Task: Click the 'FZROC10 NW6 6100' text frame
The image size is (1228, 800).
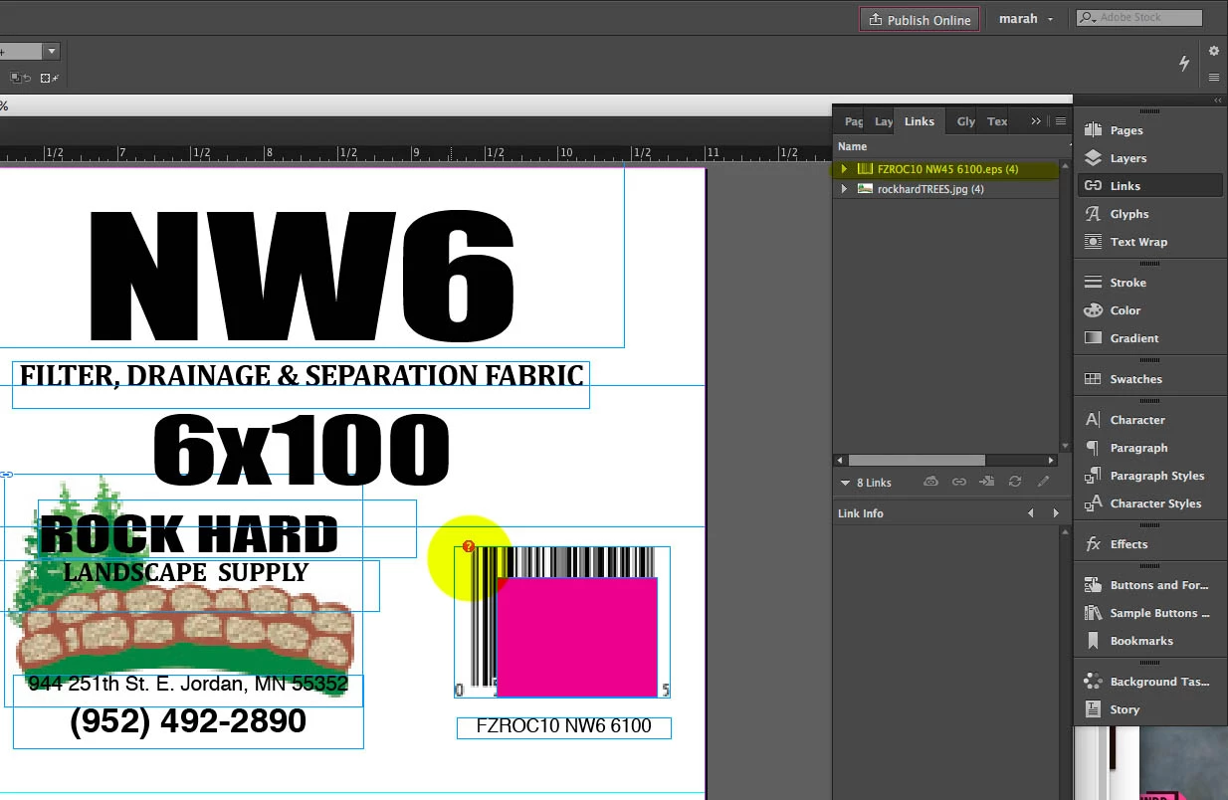Action: [563, 726]
